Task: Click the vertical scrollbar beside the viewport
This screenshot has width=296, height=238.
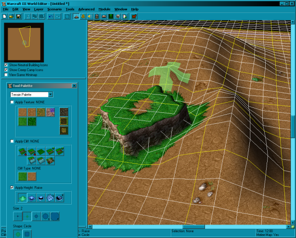Action: pyautogui.click(x=293, y=122)
